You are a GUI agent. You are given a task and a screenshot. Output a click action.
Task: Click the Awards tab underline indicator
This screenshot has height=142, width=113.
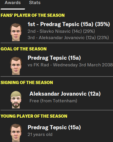[x=13, y=9]
